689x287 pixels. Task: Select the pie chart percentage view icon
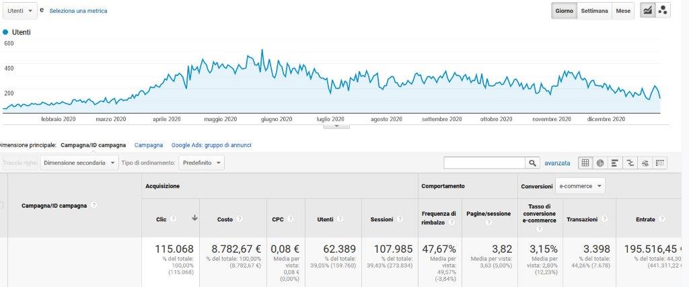(x=600, y=163)
